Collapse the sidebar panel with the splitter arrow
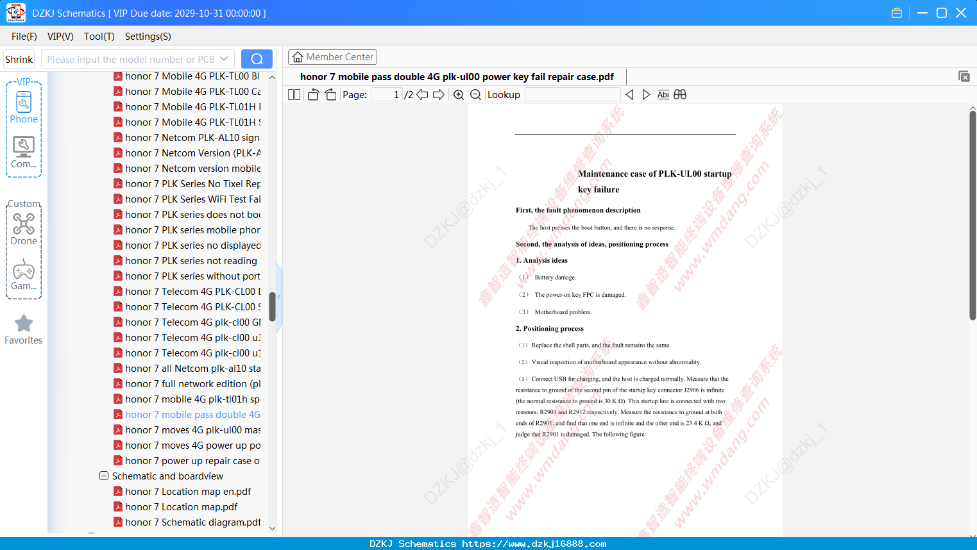Viewport: 977px width, 550px height. tap(279, 296)
